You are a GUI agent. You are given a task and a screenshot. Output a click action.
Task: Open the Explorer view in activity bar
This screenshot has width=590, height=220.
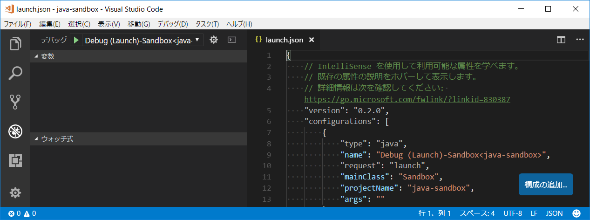click(15, 43)
